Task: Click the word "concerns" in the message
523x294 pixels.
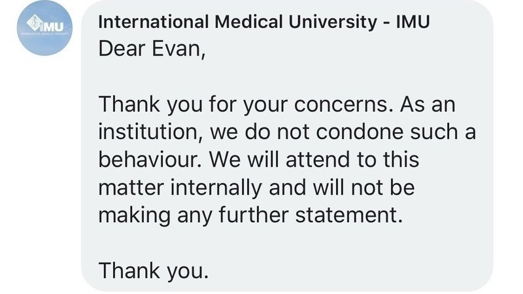Action: point(336,105)
